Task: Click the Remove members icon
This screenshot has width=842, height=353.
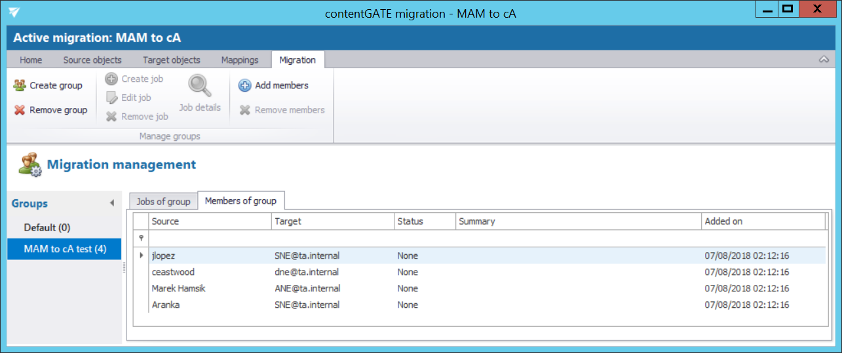Action: tap(244, 110)
